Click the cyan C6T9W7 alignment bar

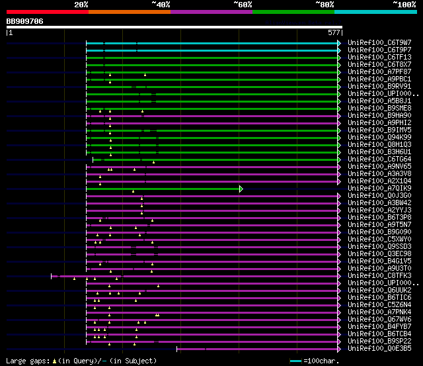pos(211,43)
